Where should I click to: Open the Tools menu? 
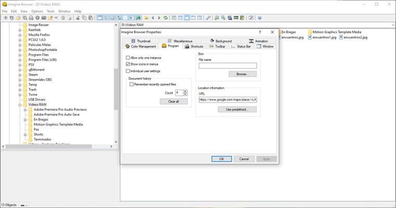tap(51, 11)
